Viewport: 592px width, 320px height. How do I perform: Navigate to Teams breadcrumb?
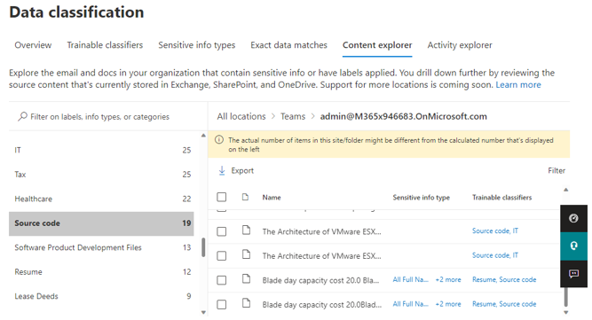[x=293, y=116]
